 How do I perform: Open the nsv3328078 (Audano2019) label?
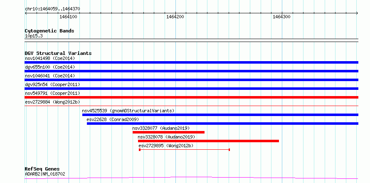pos(166,137)
